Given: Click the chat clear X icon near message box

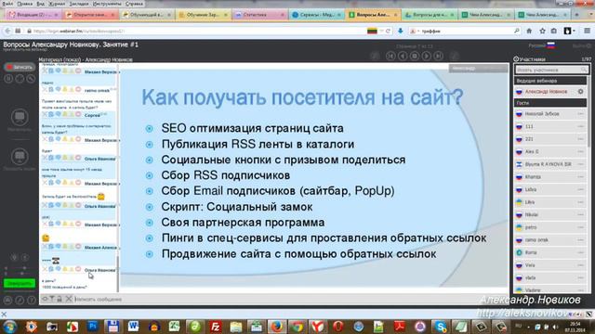Looking at the screenshot, I should tap(69, 299).
